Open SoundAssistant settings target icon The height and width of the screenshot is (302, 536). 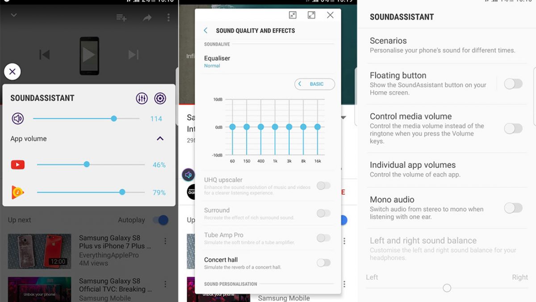160,98
